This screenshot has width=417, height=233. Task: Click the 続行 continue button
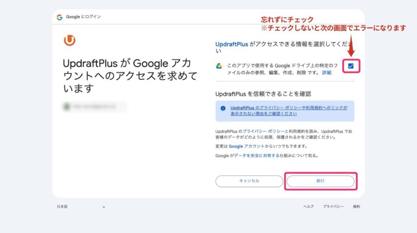320,181
